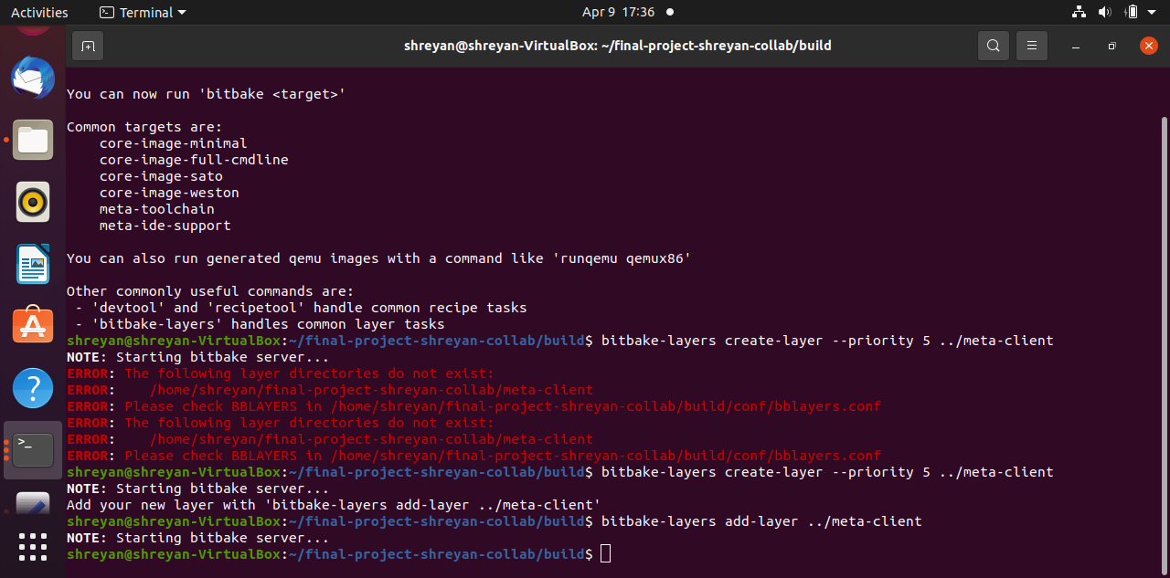Open LibreOffice from the dock
The width and height of the screenshot is (1170, 578).
[33, 264]
